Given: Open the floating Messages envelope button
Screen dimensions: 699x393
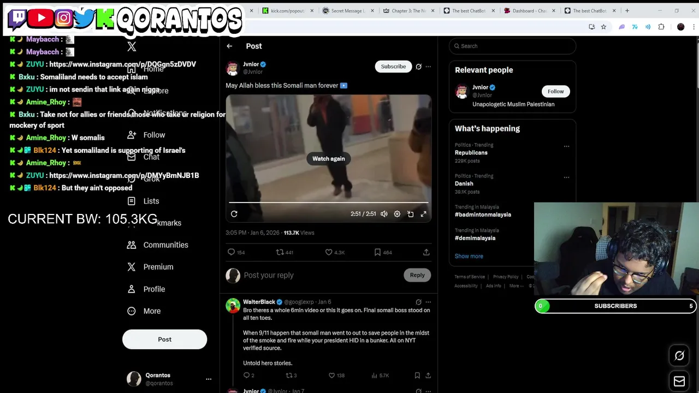Looking at the screenshot, I should click(679, 381).
